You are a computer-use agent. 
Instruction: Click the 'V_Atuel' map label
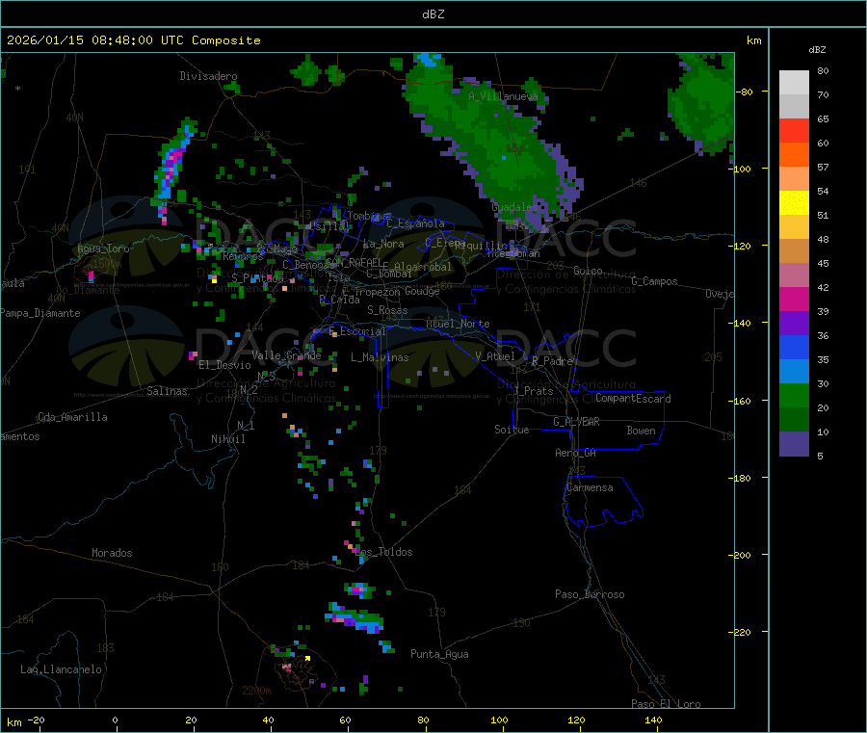point(495,356)
